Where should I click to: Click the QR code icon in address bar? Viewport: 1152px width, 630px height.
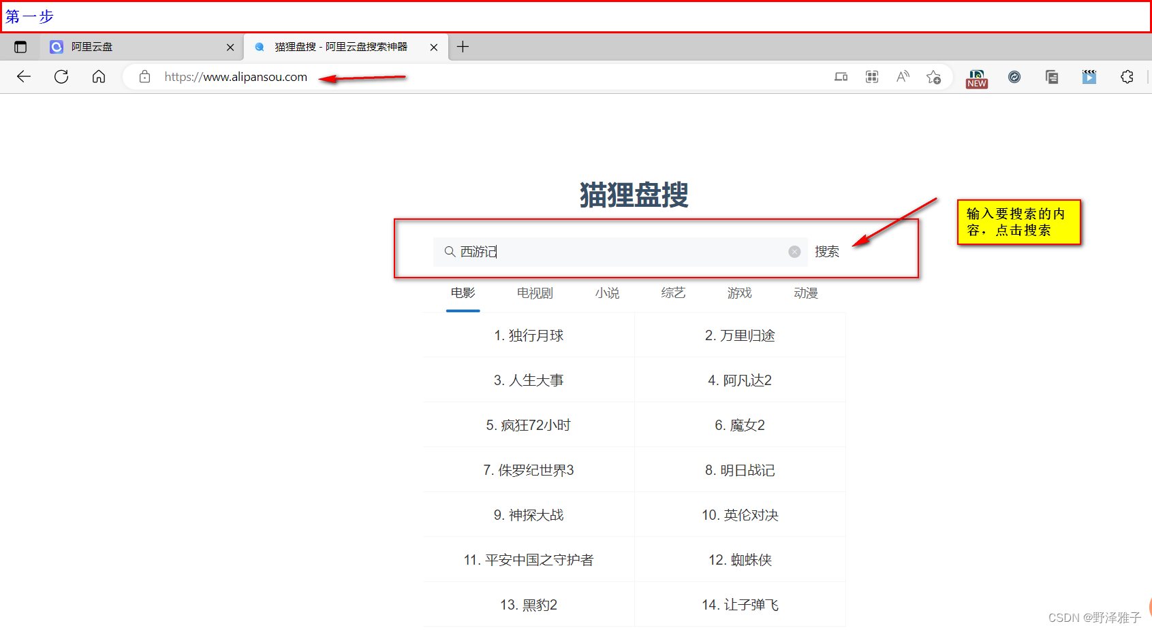pyautogui.click(x=872, y=77)
